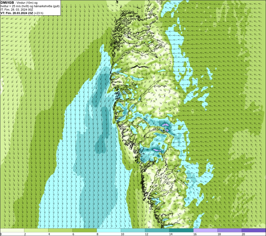Click the legend tick label '12'

[x=147, y=234]
